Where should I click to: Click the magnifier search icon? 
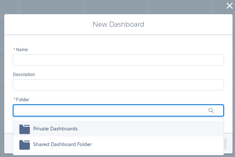pos(211,110)
